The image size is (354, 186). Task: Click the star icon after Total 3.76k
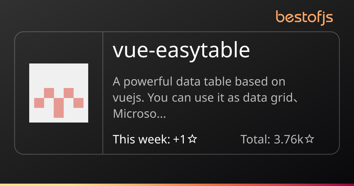pos(309,139)
